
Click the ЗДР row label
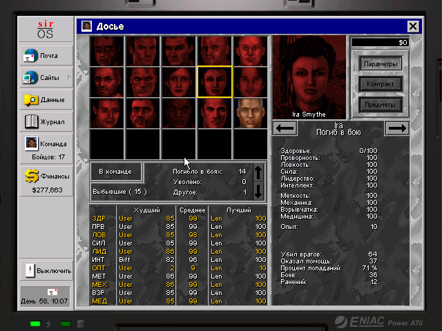coord(99,219)
